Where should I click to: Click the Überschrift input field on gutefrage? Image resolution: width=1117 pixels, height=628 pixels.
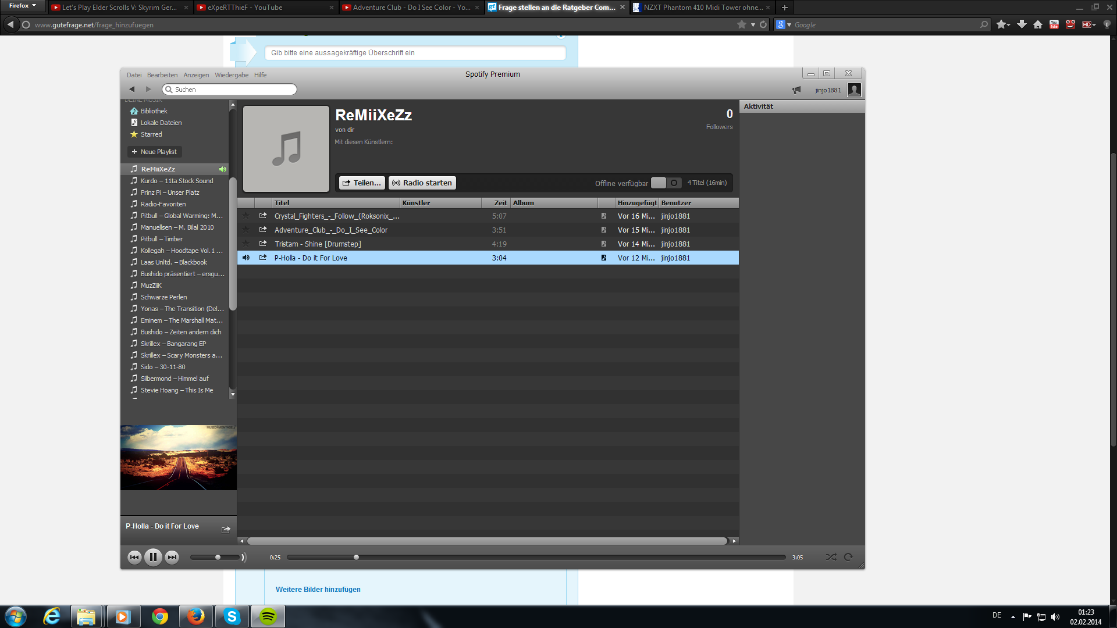pos(415,53)
